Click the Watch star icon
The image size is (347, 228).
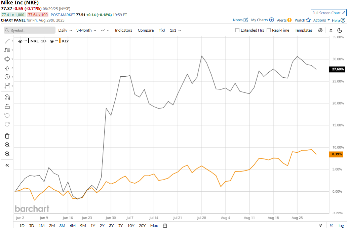(x=308, y=20)
